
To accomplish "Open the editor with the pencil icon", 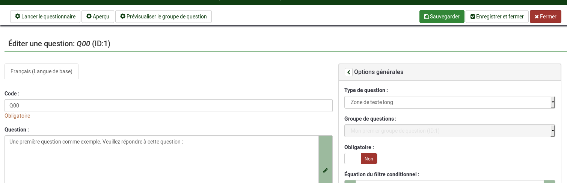I will click(x=325, y=170).
